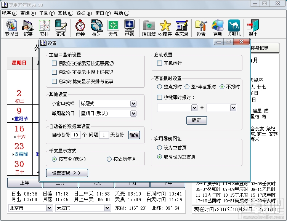The image size is (287, 221).
Task: Toggle the 开机运行 checkbox
Action: 159,63
